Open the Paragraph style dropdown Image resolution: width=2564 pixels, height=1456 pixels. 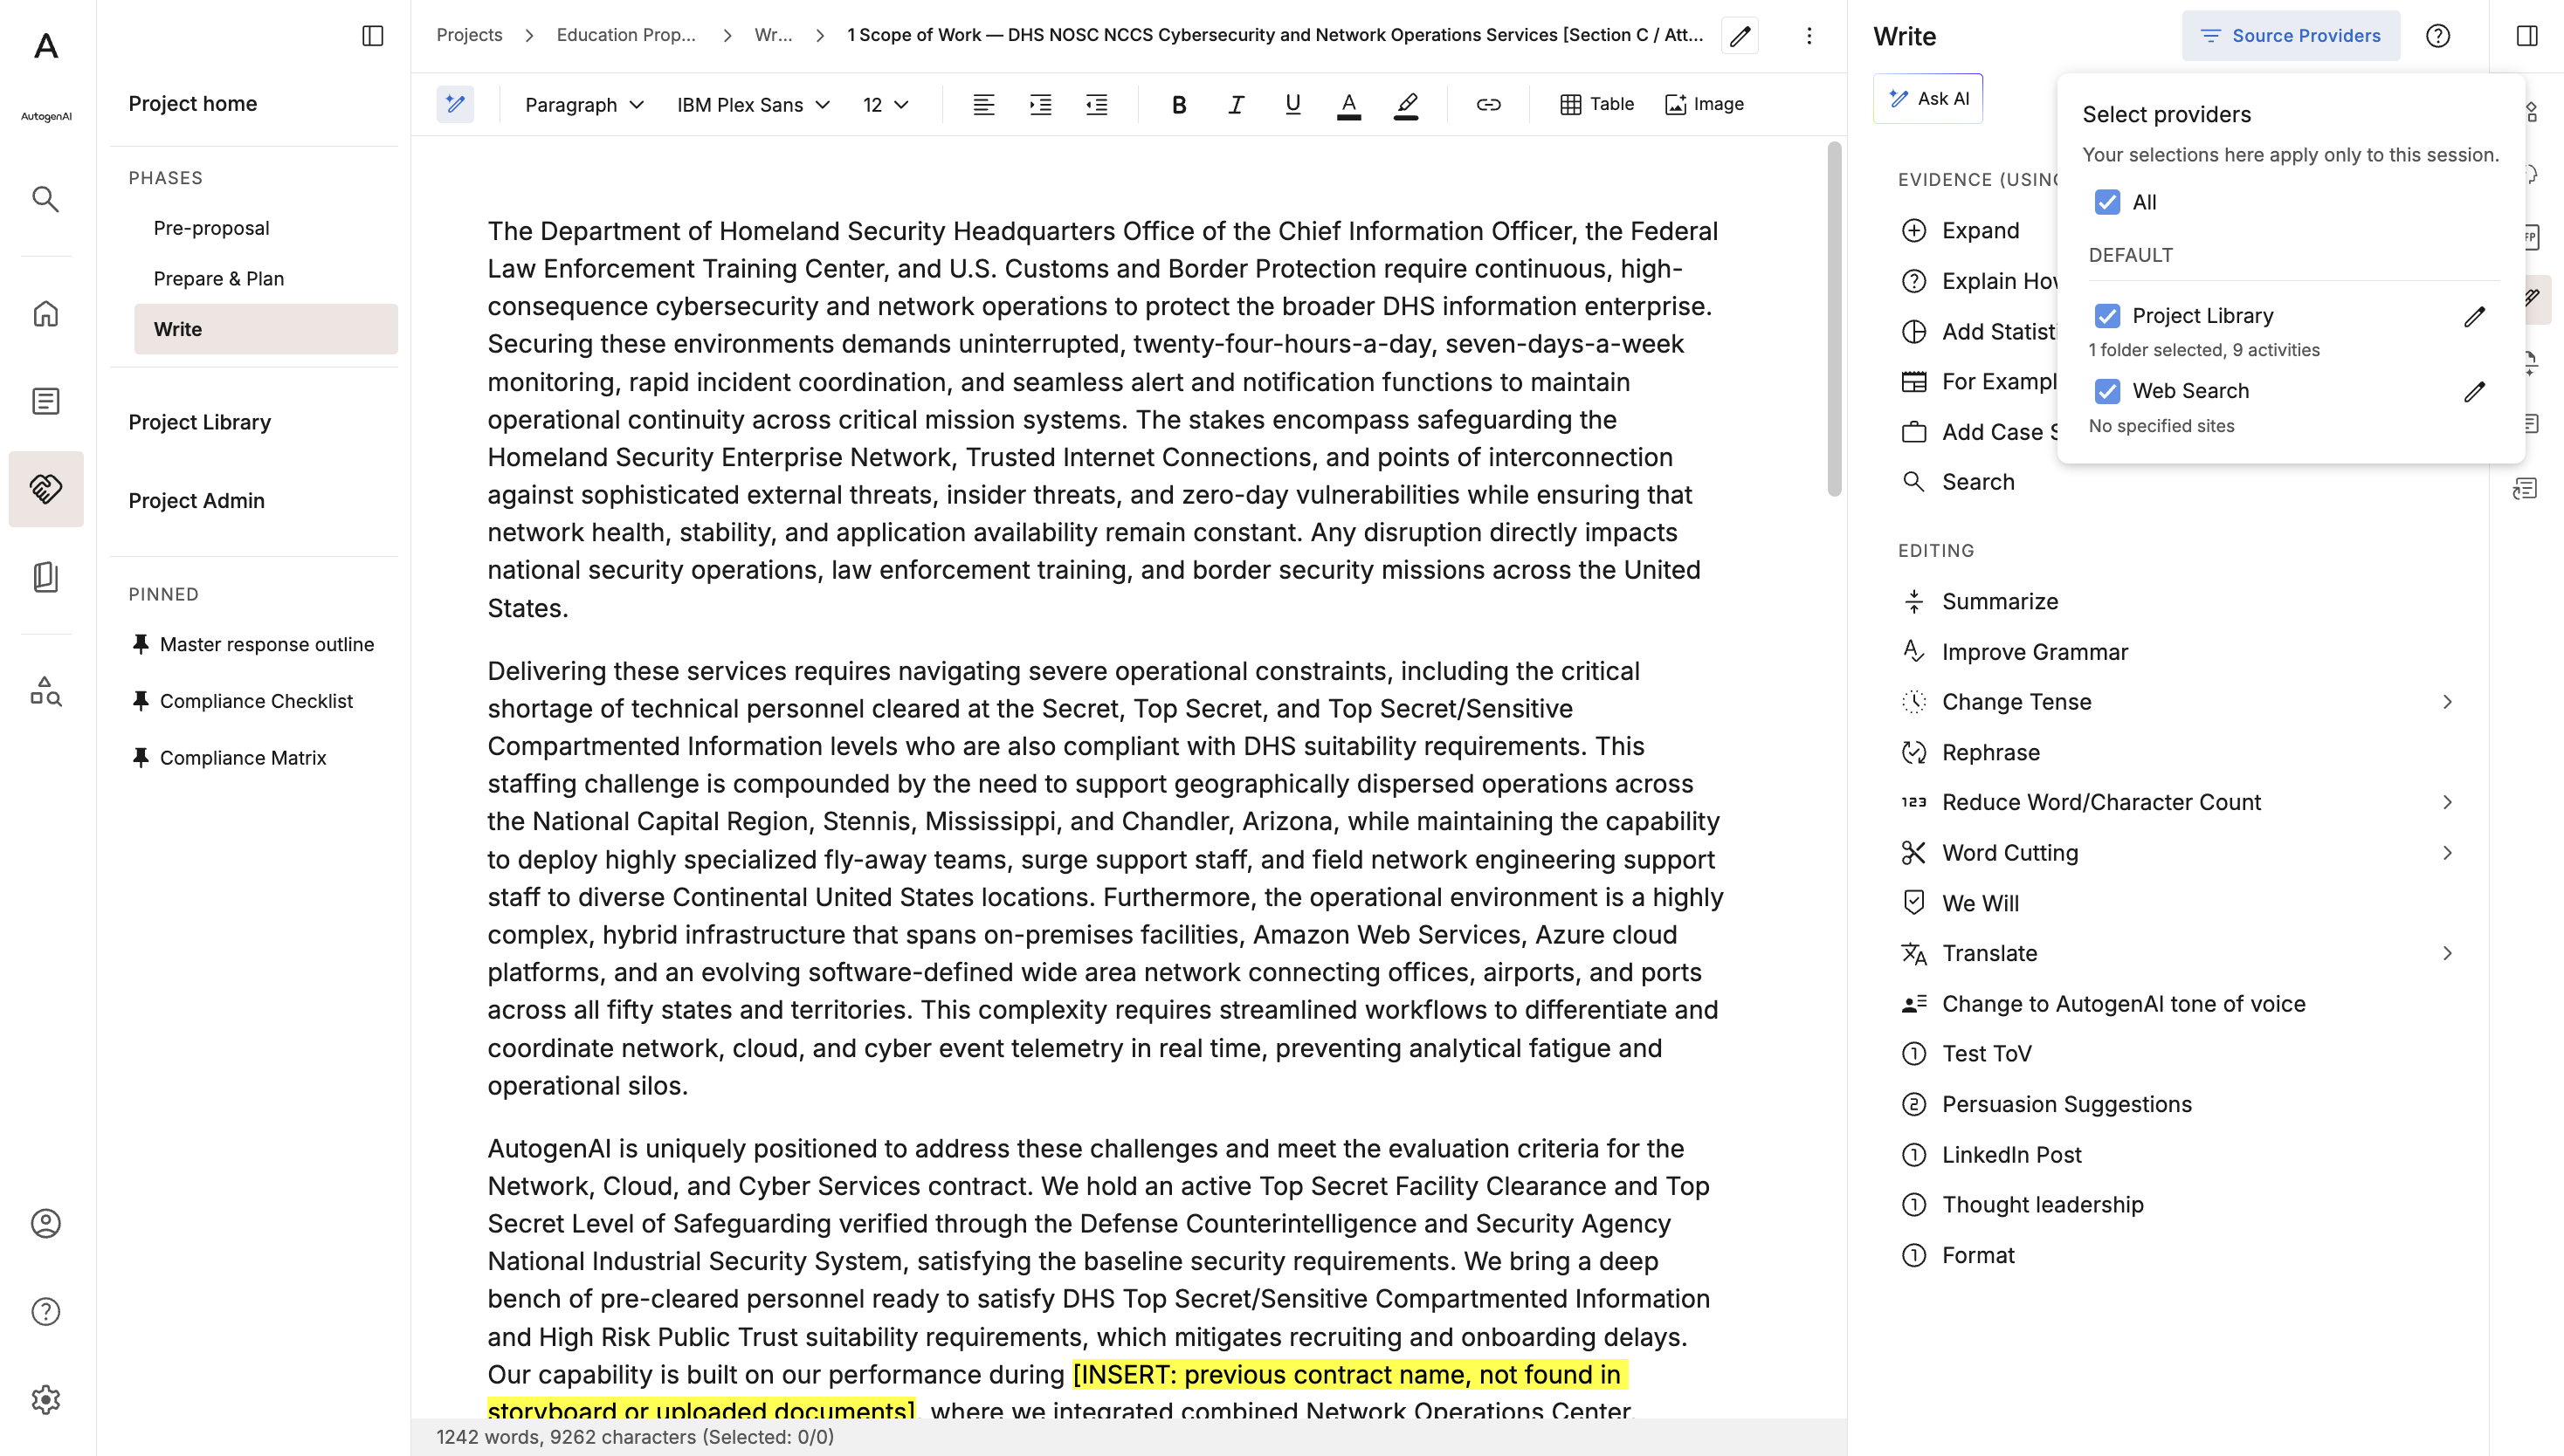(x=584, y=104)
